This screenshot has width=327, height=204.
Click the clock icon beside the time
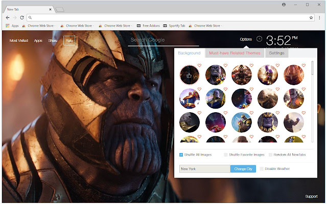(x=259, y=39)
